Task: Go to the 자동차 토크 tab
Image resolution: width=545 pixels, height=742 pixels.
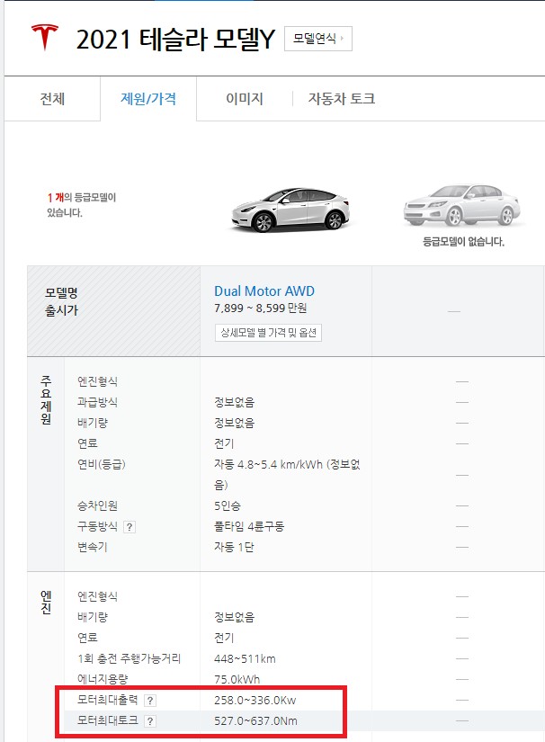Action: (339, 98)
